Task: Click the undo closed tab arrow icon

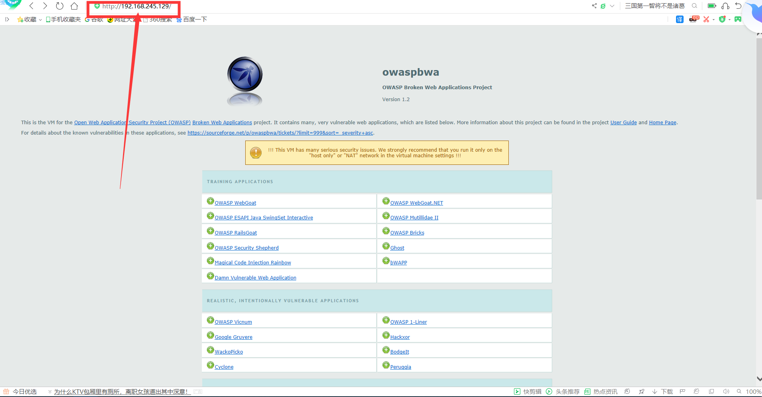Action: (x=738, y=6)
